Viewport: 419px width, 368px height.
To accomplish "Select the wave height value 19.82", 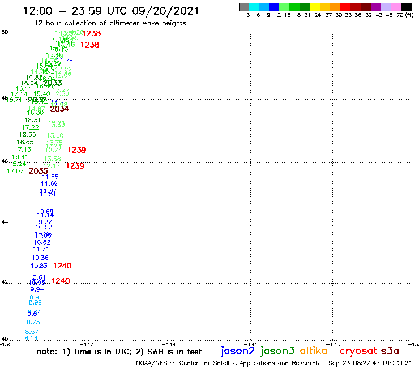I will click(x=34, y=78).
